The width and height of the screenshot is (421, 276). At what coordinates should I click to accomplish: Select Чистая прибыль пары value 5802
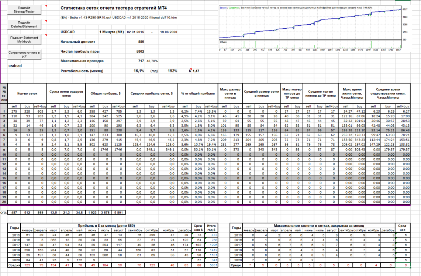coord(140,52)
